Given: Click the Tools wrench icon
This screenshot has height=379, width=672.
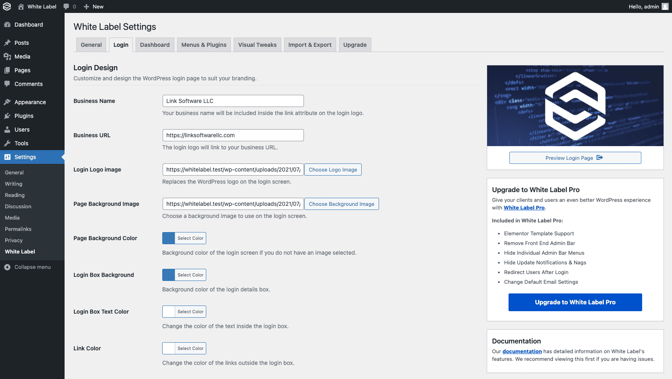Looking at the screenshot, I should pos(8,143).
